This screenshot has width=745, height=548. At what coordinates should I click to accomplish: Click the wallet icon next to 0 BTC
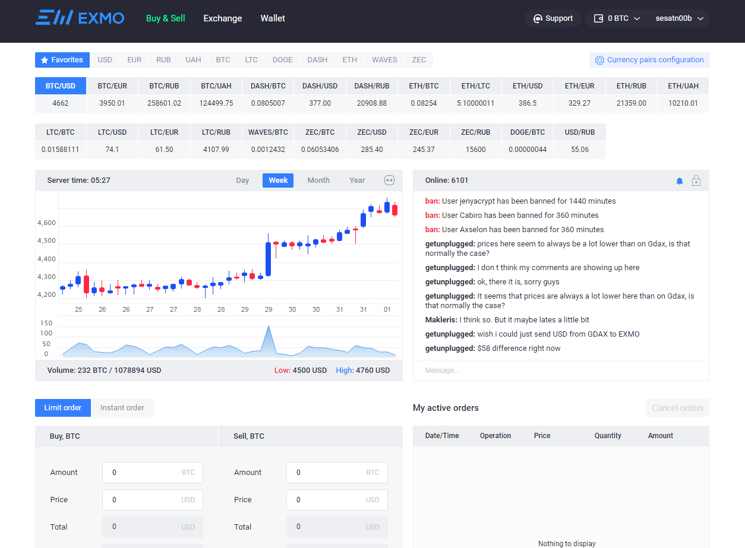pos(598,18)
